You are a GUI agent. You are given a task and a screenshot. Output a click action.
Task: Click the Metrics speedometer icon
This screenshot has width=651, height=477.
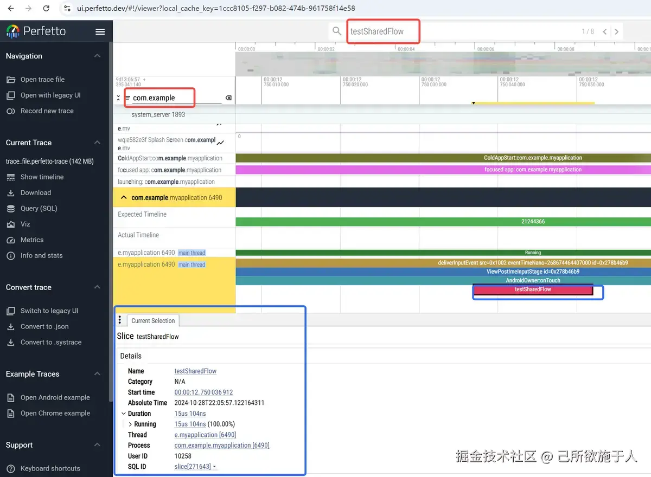11,240
